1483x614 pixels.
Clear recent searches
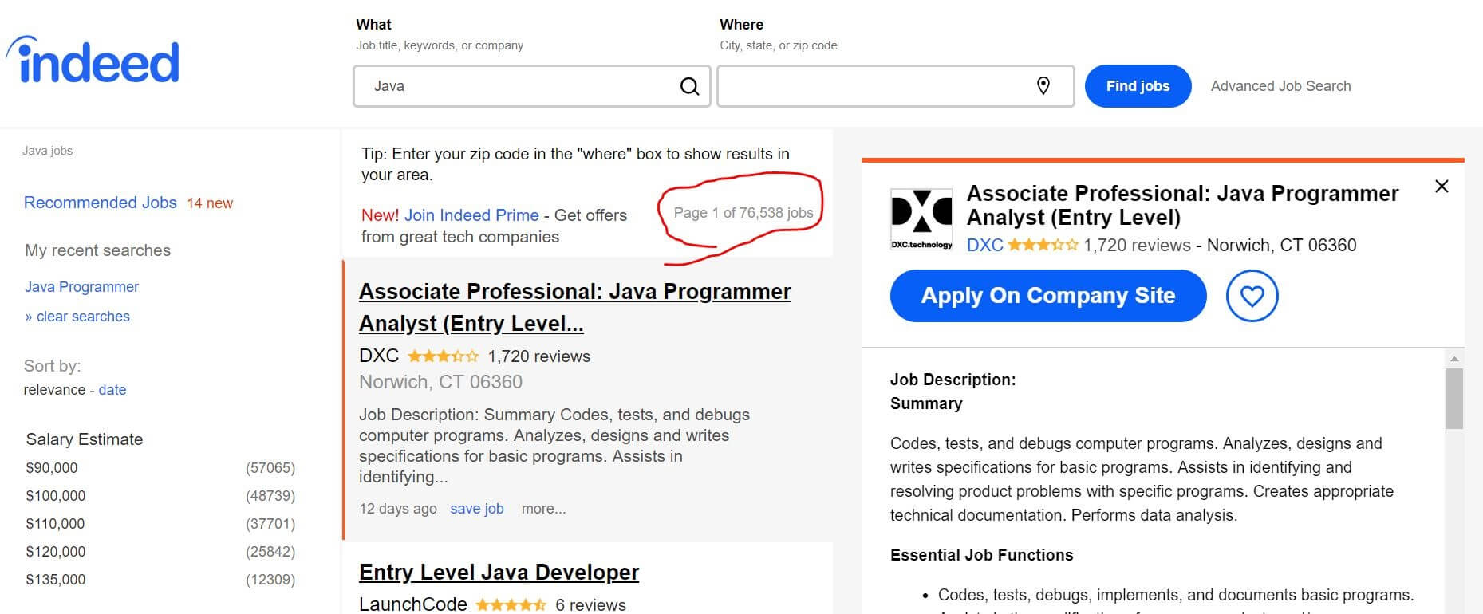pyautogui.click(x=83, y=317)
